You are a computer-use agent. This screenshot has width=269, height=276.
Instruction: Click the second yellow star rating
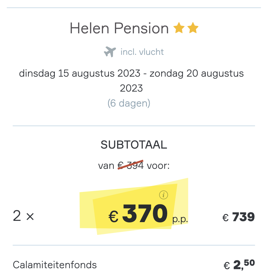[193, 28]
